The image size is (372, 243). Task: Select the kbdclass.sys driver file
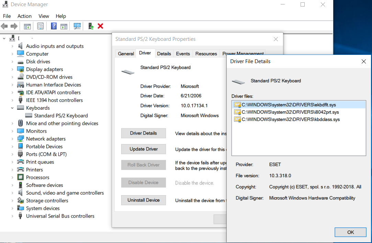coord(299,119)
